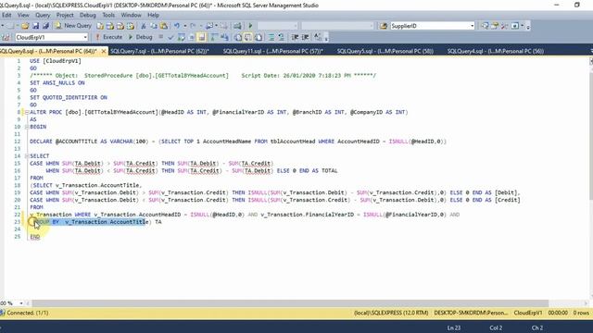Open the editor zoom percentage dropdown

[21, 303]
